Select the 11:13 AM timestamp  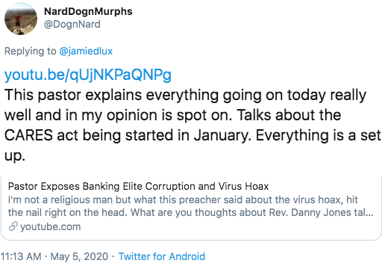click(21, 256)
